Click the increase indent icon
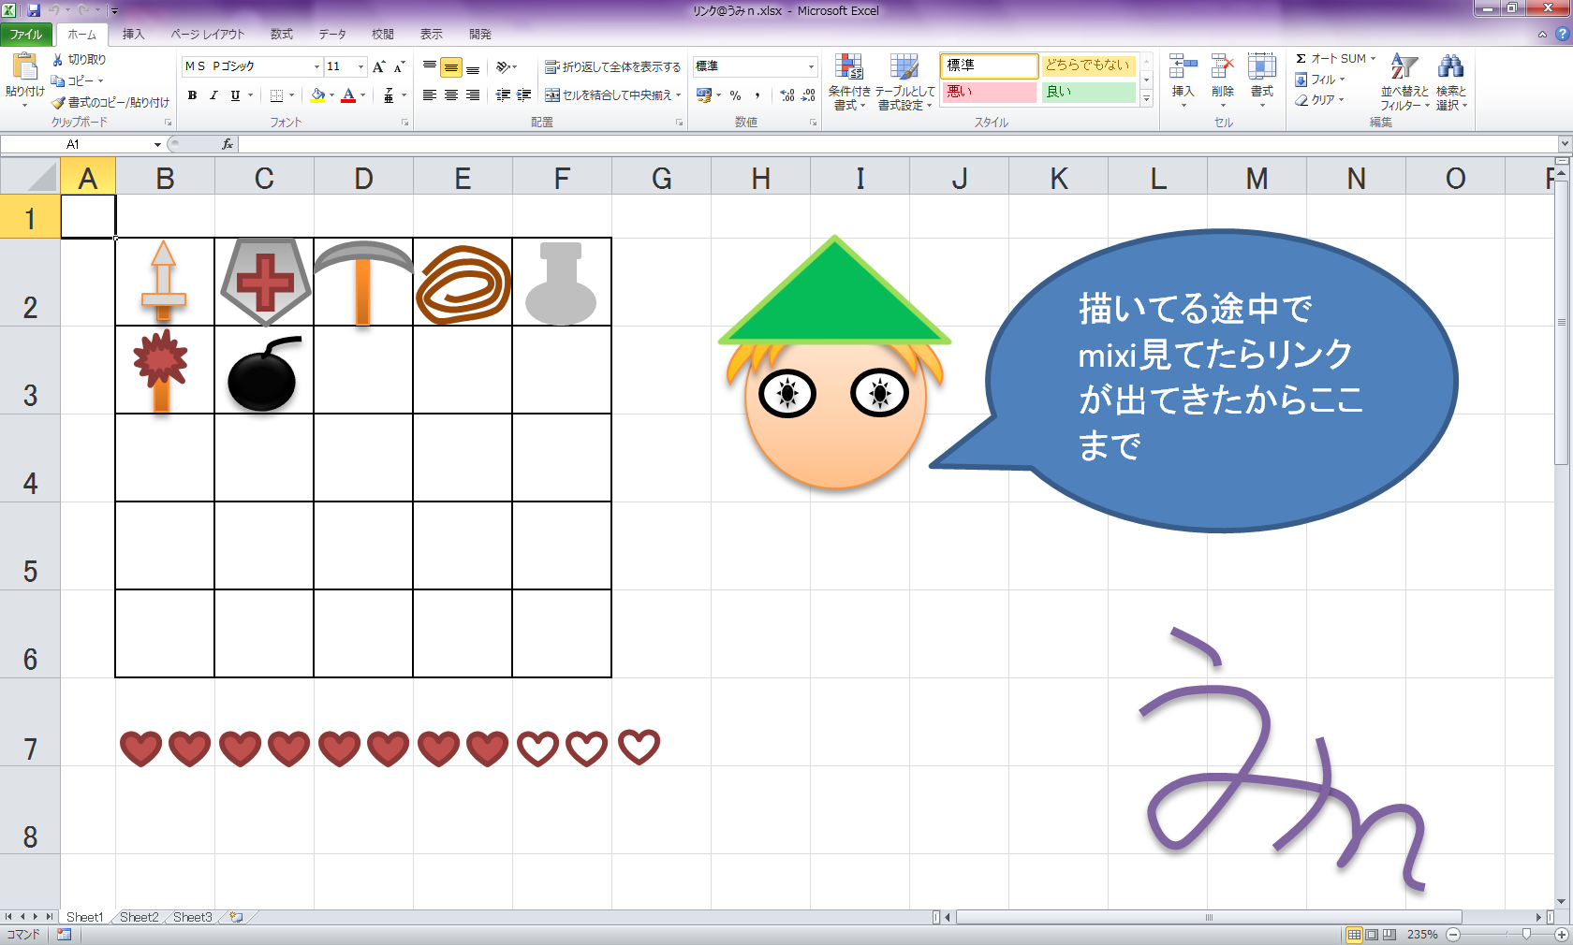The height and width of the screenshot is (945, 1573). pos(524,94)
